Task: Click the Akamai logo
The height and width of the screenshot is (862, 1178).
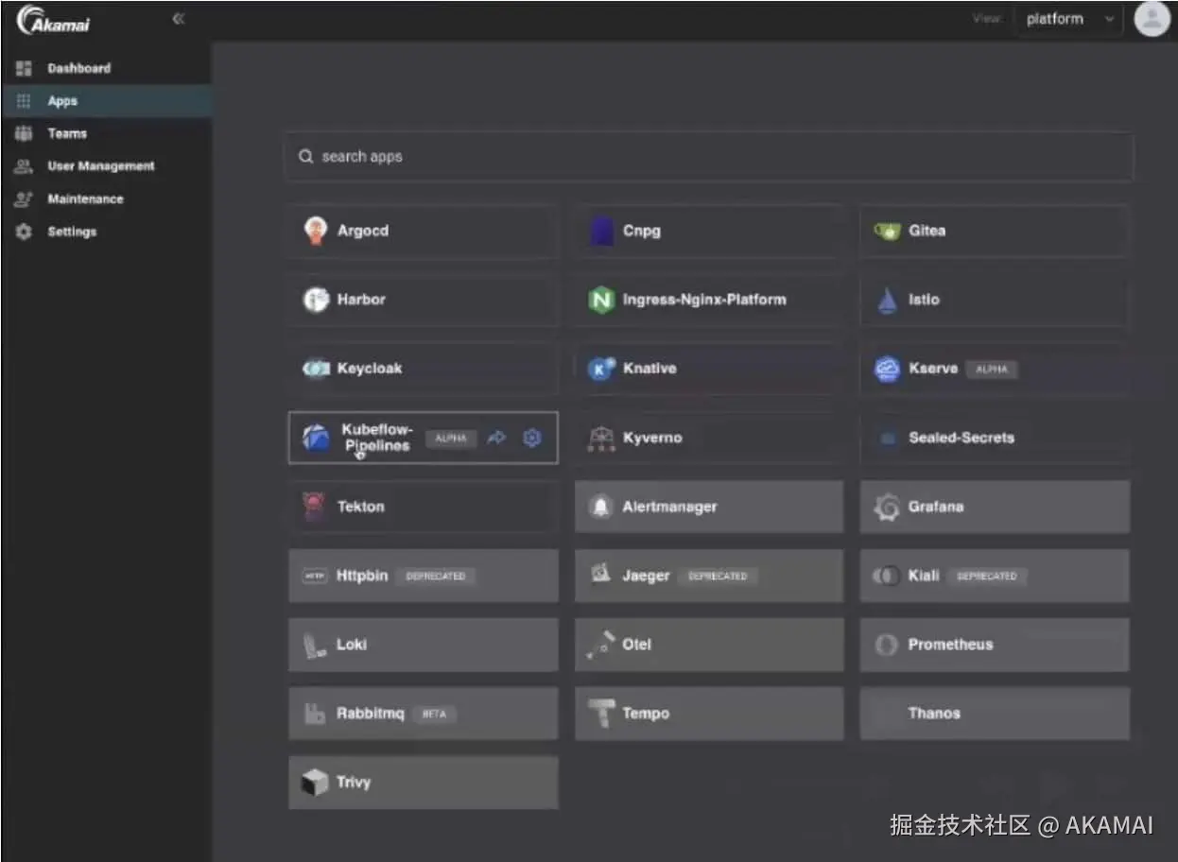Action: [x=54, y=20]
